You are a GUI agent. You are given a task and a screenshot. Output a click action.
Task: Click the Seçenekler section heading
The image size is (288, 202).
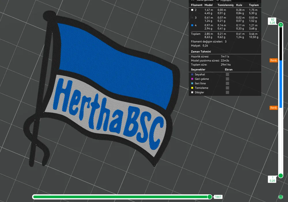click(198, 70)
